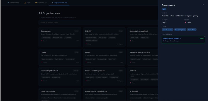This screenshot has height=101, width=208.
Task: Click the UN Agency label on UNICEF card
Action: [x=120, y=44]
